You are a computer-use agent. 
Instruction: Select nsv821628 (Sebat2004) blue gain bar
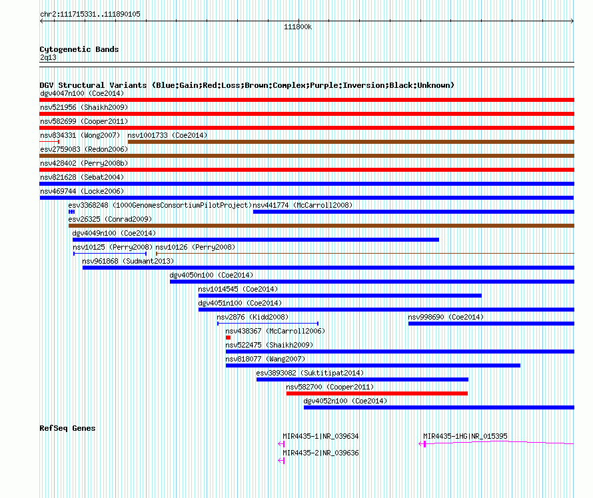tap(306, 184)
